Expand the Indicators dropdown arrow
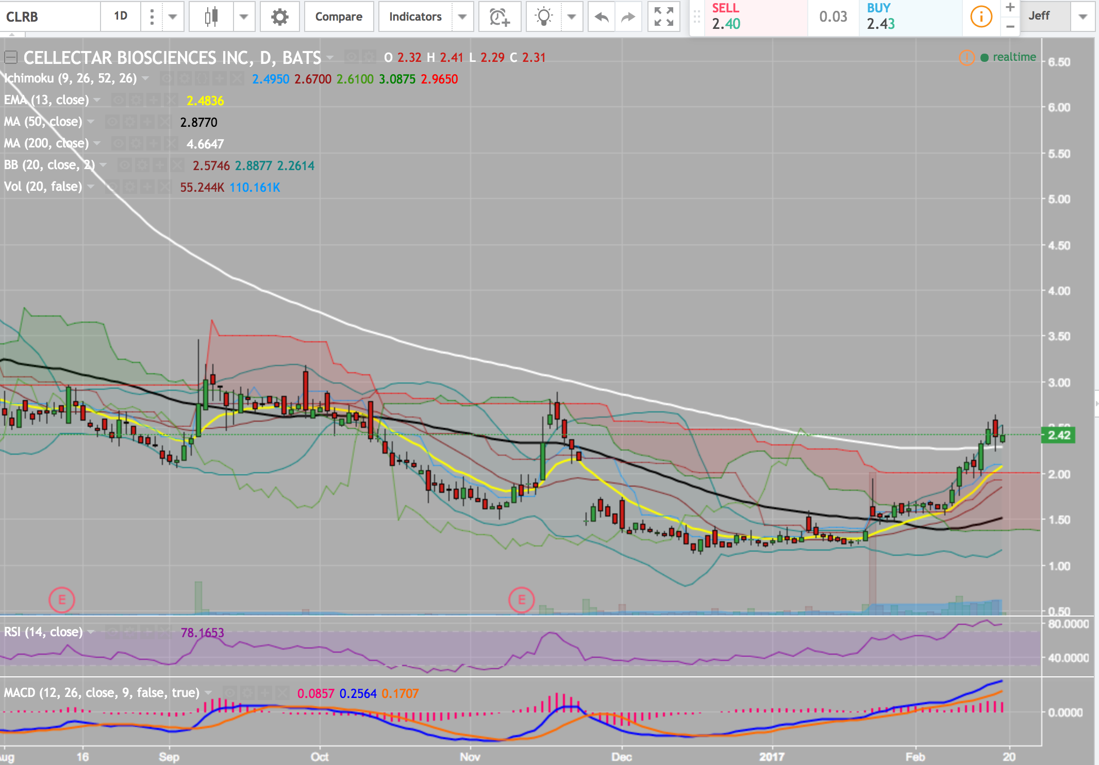This screenshot has height=765, width=1099. click(462, 17)
